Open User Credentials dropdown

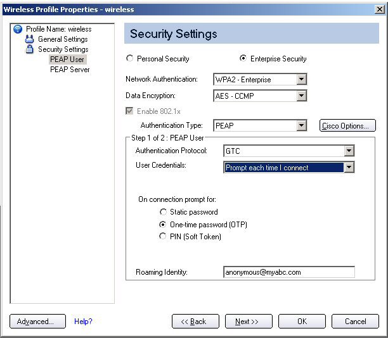349,168
